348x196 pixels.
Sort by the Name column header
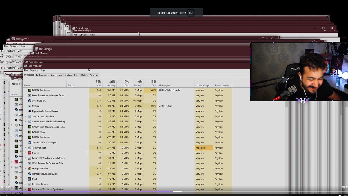pos(45,83)
